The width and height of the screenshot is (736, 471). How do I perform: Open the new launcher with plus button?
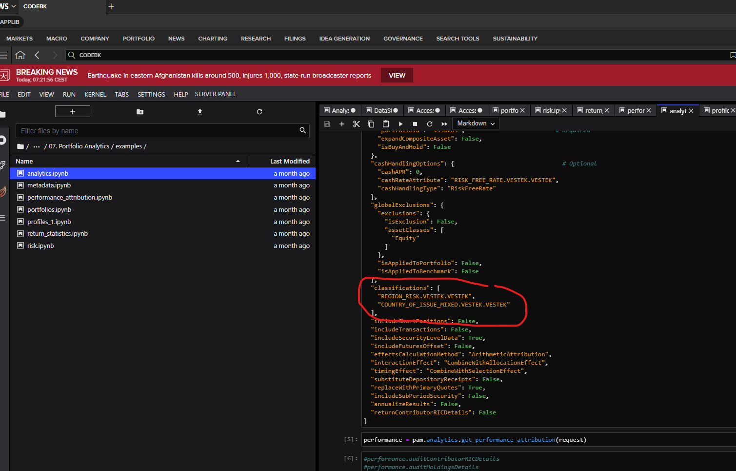pos(73,112)
